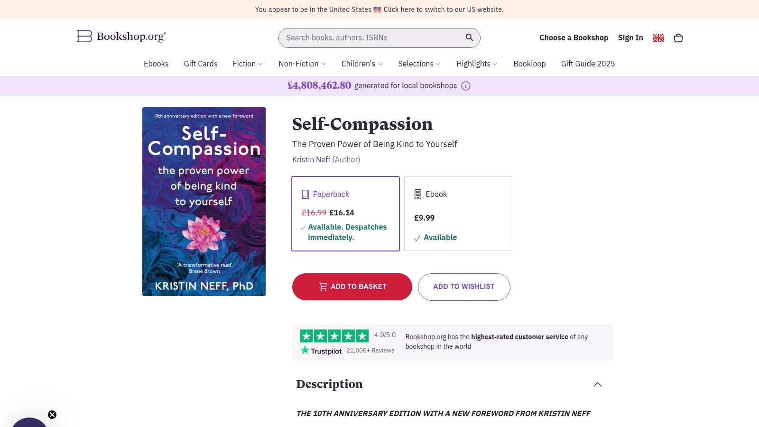The image size is (759, 427).
Task: Collapse the Description section chevron
Action: pyautogui.click(x=598, y=384)
